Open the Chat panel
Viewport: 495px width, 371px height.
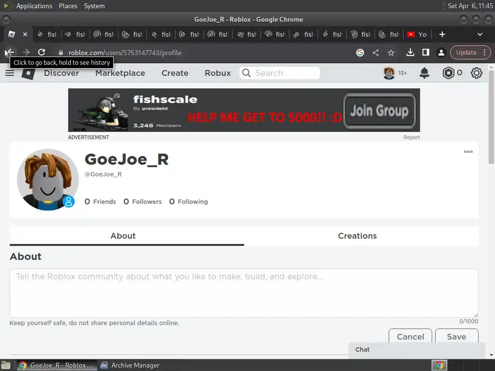click(x=417, y=350)
